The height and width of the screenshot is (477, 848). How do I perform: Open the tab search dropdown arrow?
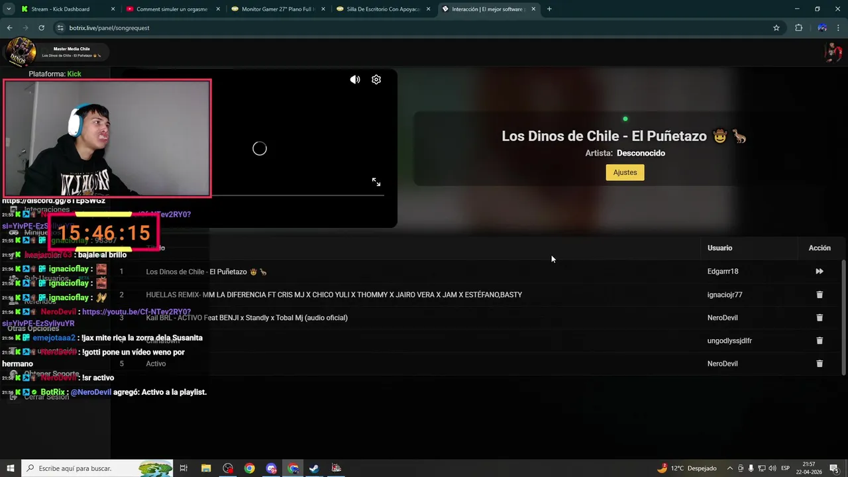pyautogui.click(x=9, y=9)
